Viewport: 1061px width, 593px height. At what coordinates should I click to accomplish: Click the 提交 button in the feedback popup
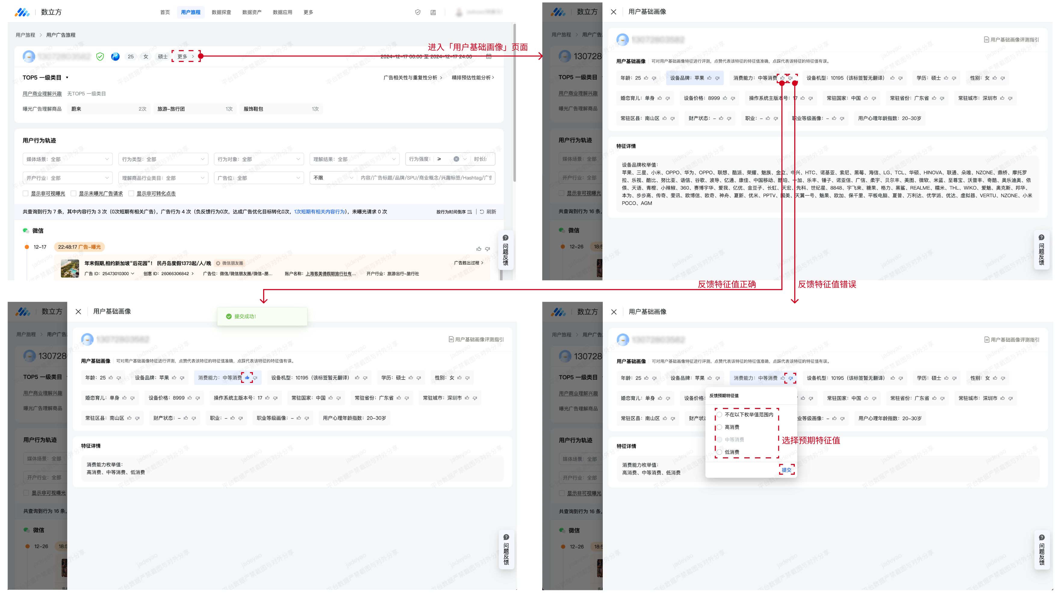click(x=786, y=470)
